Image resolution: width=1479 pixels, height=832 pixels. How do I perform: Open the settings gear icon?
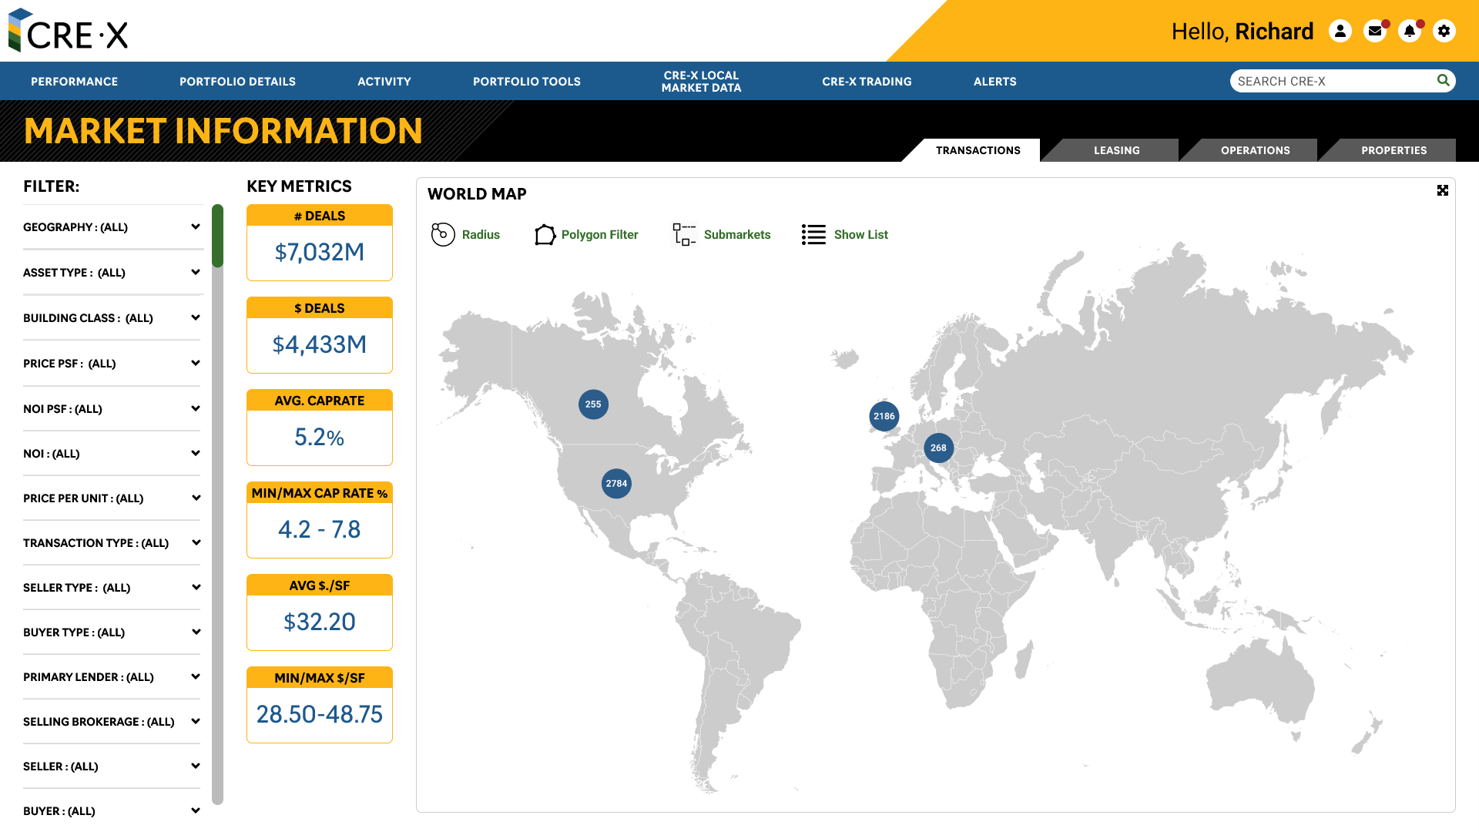(x=1444, y=31)
